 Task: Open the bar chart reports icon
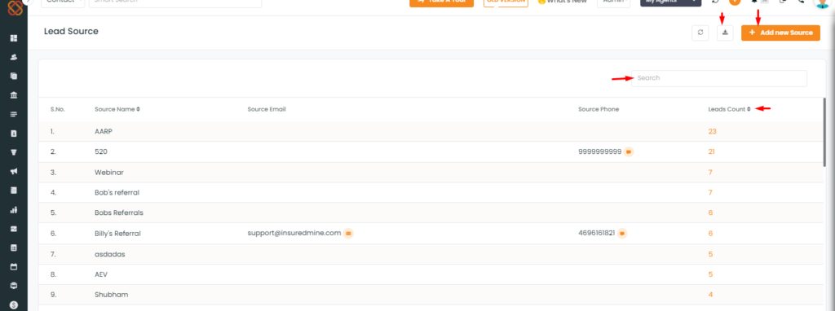pyautogui.click(x=14, y=209)
